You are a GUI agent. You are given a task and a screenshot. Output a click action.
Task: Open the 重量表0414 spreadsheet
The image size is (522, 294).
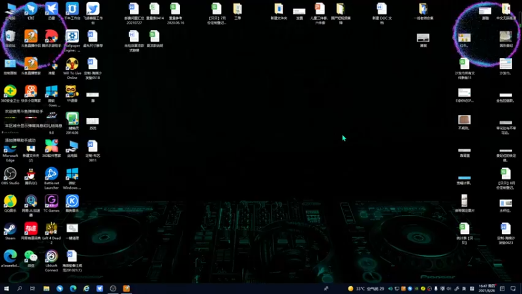[x=155, y=10]
